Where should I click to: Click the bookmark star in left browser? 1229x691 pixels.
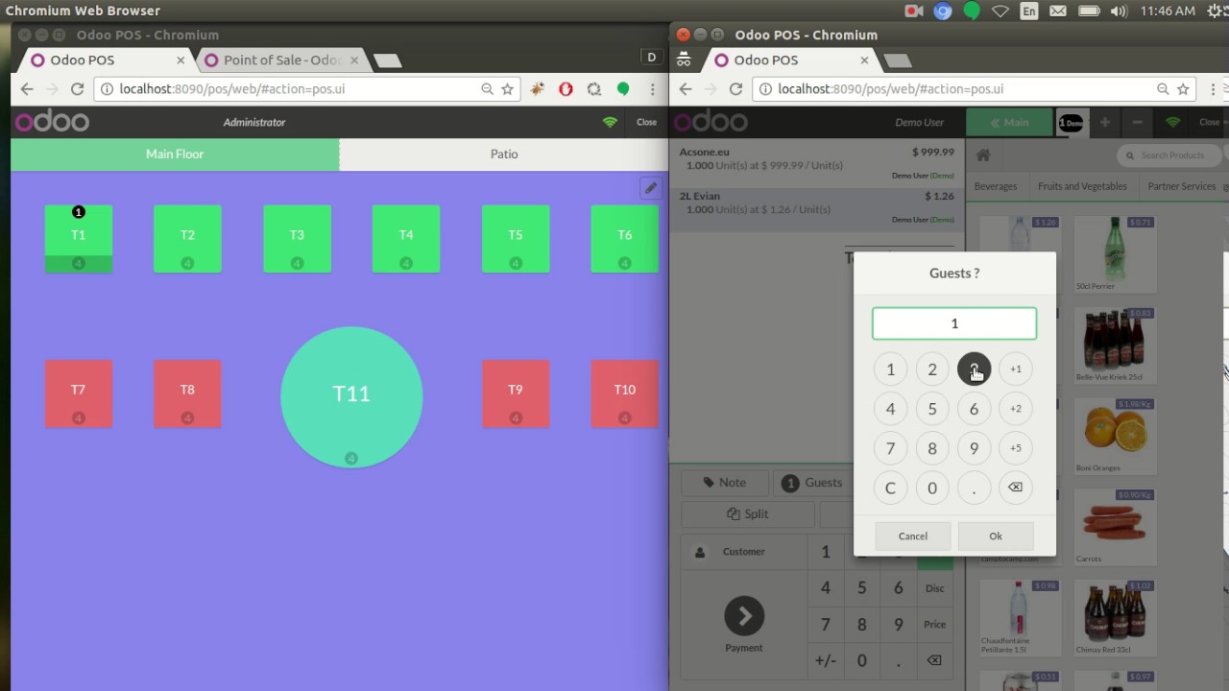pos(508,89)
